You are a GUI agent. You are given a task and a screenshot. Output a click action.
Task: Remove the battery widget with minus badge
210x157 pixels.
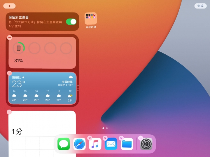click(x=10, y=38)
